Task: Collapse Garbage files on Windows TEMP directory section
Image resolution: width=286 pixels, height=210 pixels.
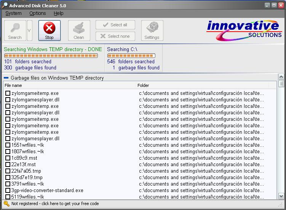Action: click(x=6, y=78)
